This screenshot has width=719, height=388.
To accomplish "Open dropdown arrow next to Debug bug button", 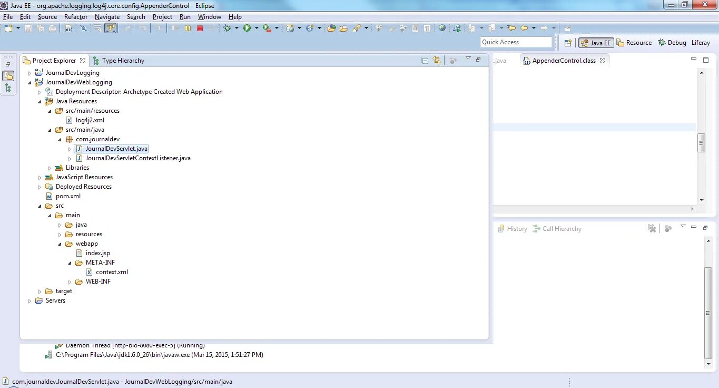I will [x=237, y=28].
